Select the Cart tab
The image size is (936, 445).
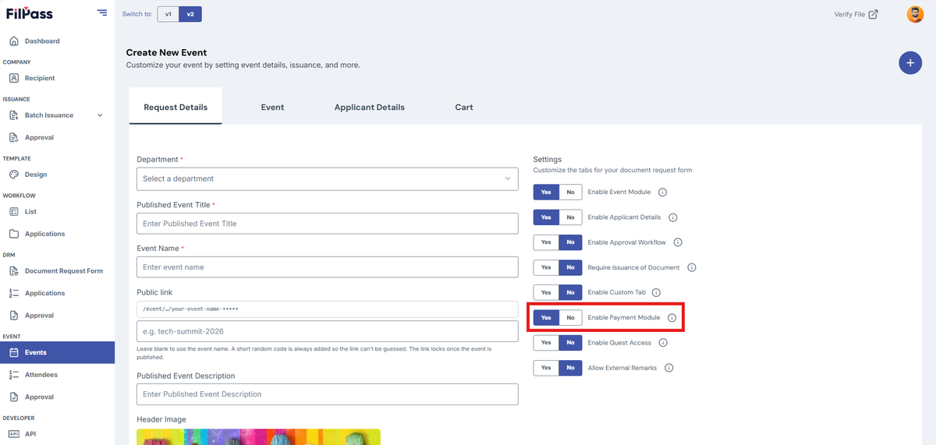[464, 107]
